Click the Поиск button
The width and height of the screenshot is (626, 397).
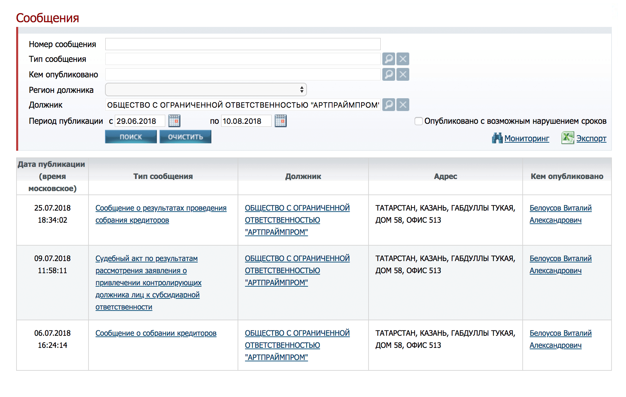pos(131,137)
